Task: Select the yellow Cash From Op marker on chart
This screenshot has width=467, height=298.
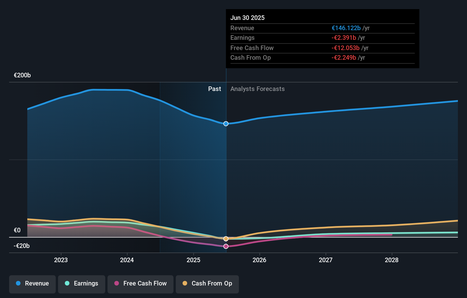Action: click(x=226, y=239)
